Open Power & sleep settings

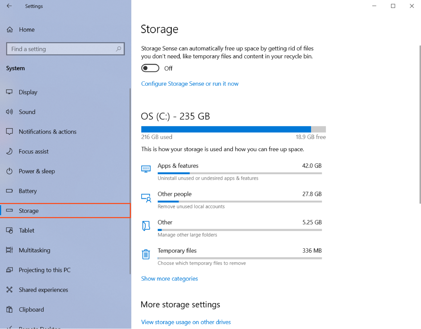tap(37, 171)
